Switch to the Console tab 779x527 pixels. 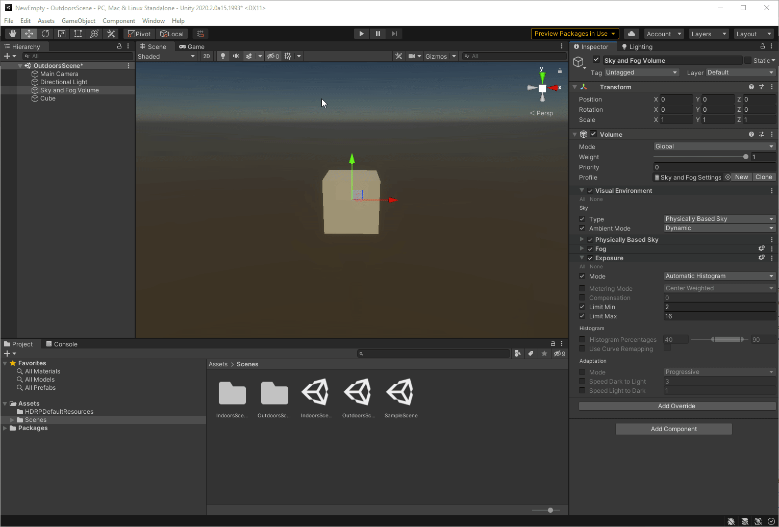(62, 344)
